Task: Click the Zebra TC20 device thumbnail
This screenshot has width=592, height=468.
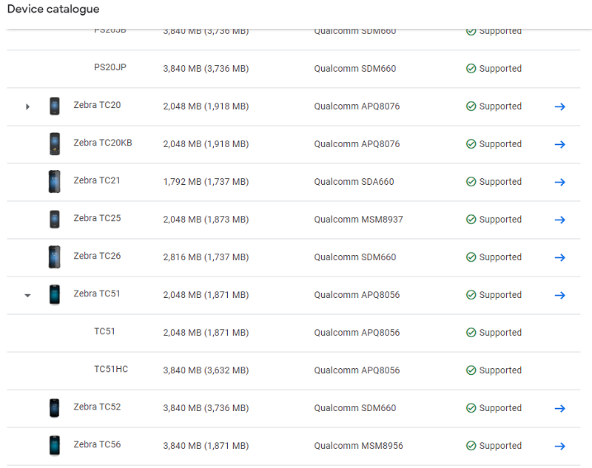Action: click(55, 106)
